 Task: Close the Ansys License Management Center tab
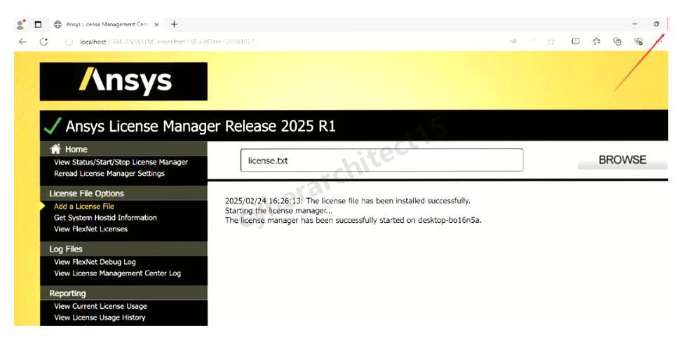156,25
